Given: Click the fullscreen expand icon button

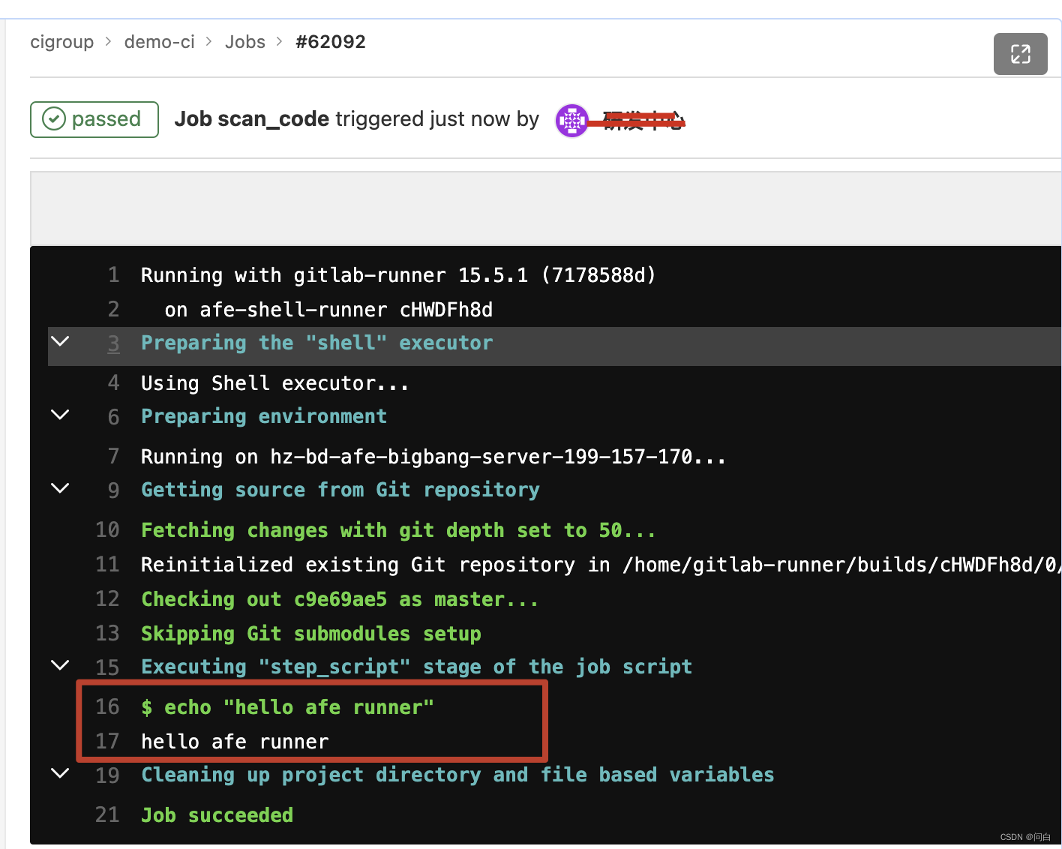Looking at the screenshot, I should [1020, 54].
